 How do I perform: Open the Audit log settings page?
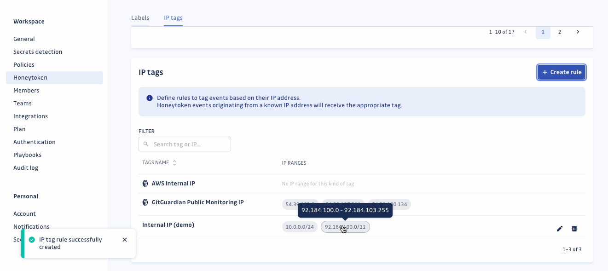(x=26, y=167)
